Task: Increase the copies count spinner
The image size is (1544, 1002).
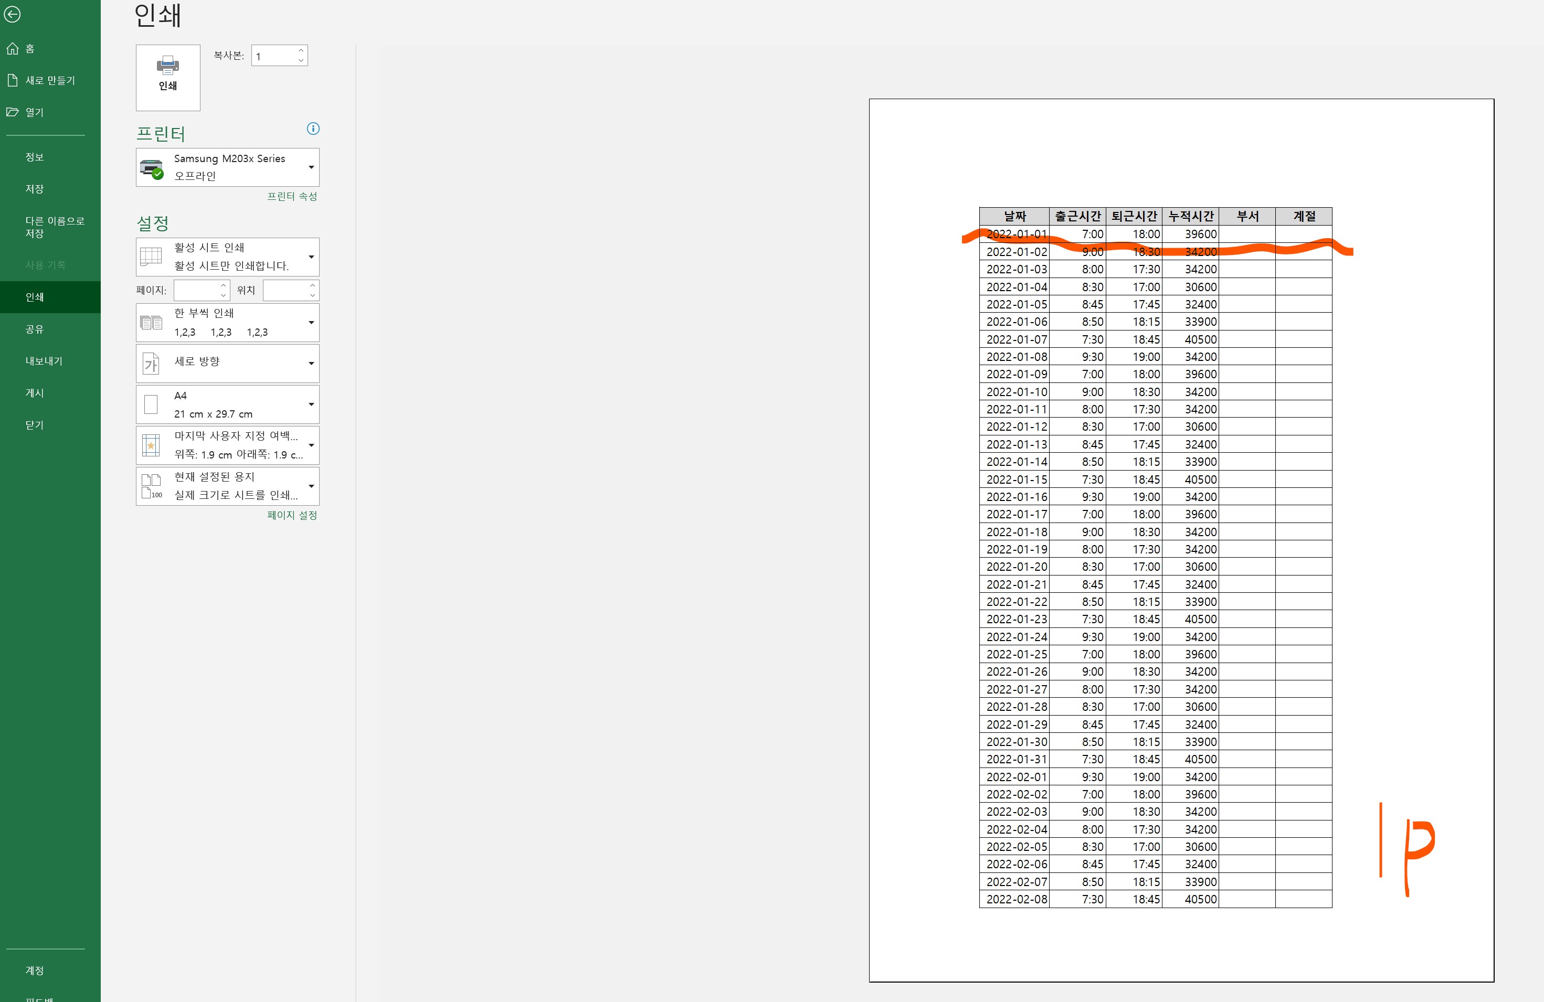Action: 301,50
